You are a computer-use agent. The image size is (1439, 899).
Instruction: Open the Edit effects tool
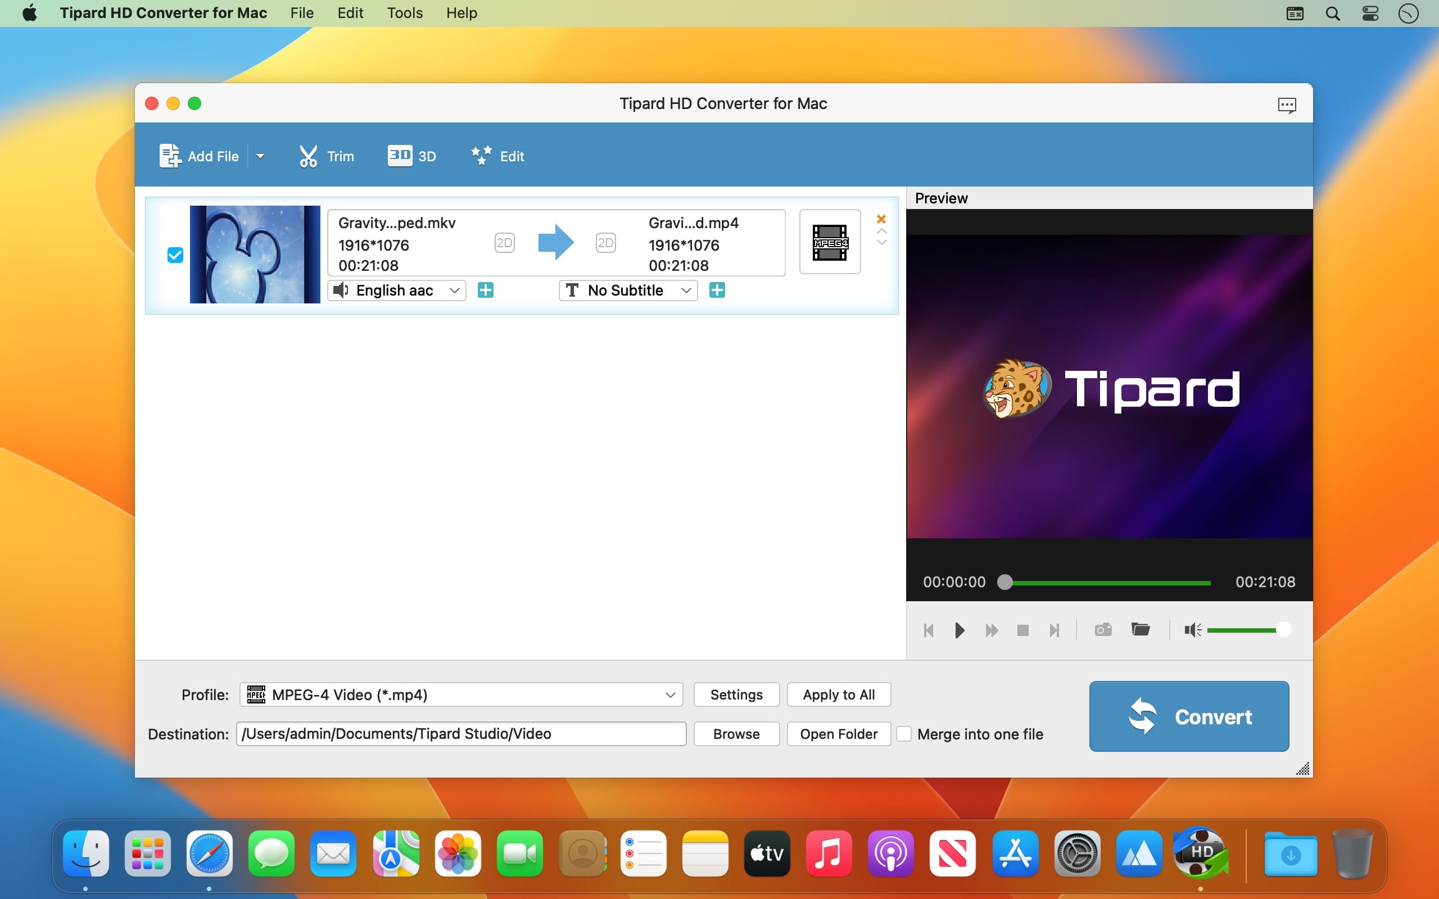(x=497, y=156)
